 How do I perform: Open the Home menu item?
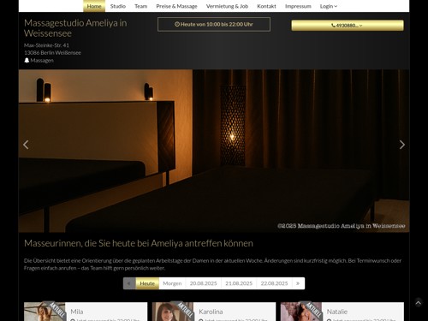94,6
